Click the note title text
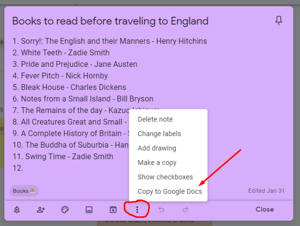The image size is (300, 226). pyautogui.click(x=110, y=21)
